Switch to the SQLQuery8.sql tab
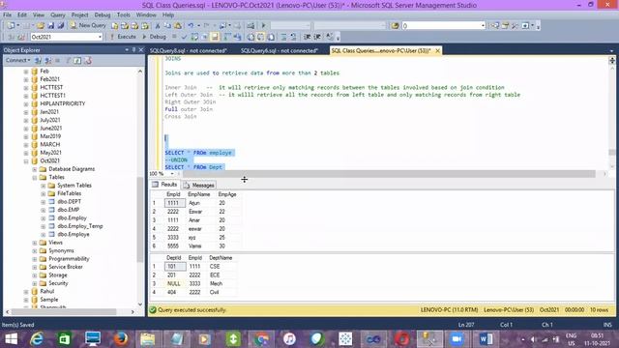 point(189,51)
